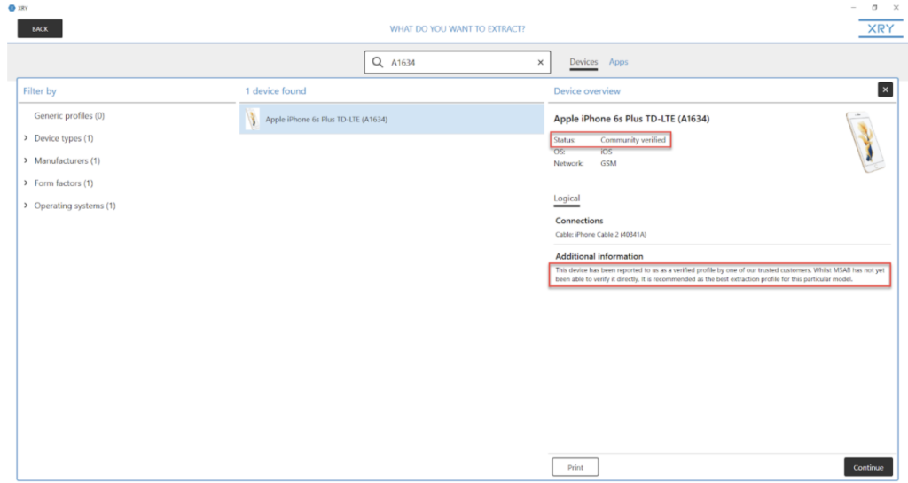This screenshot has height=483, width=908.
Task: Click the Device overview device title
Action: (631, 119)
